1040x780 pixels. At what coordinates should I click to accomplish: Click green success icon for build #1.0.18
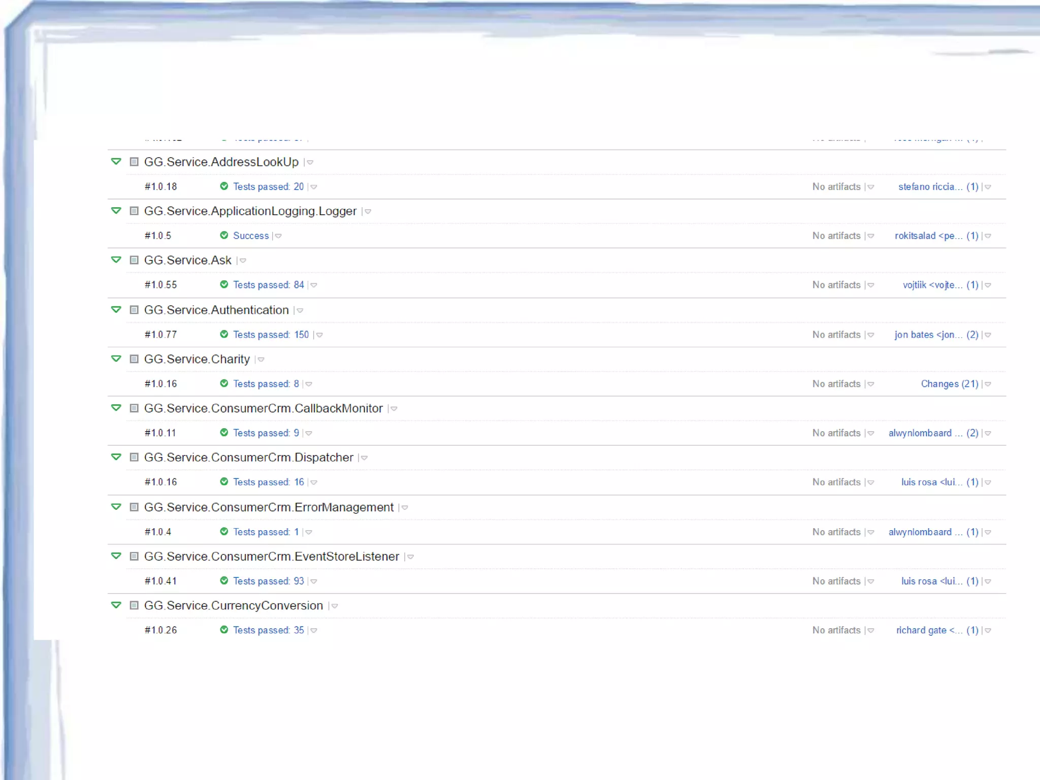(224, 186)
